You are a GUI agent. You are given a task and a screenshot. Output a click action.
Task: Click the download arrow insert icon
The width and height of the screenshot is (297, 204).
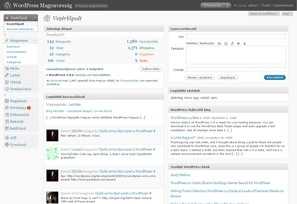(245, 44)
